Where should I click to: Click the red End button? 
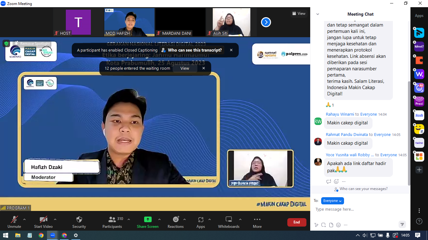297,222
